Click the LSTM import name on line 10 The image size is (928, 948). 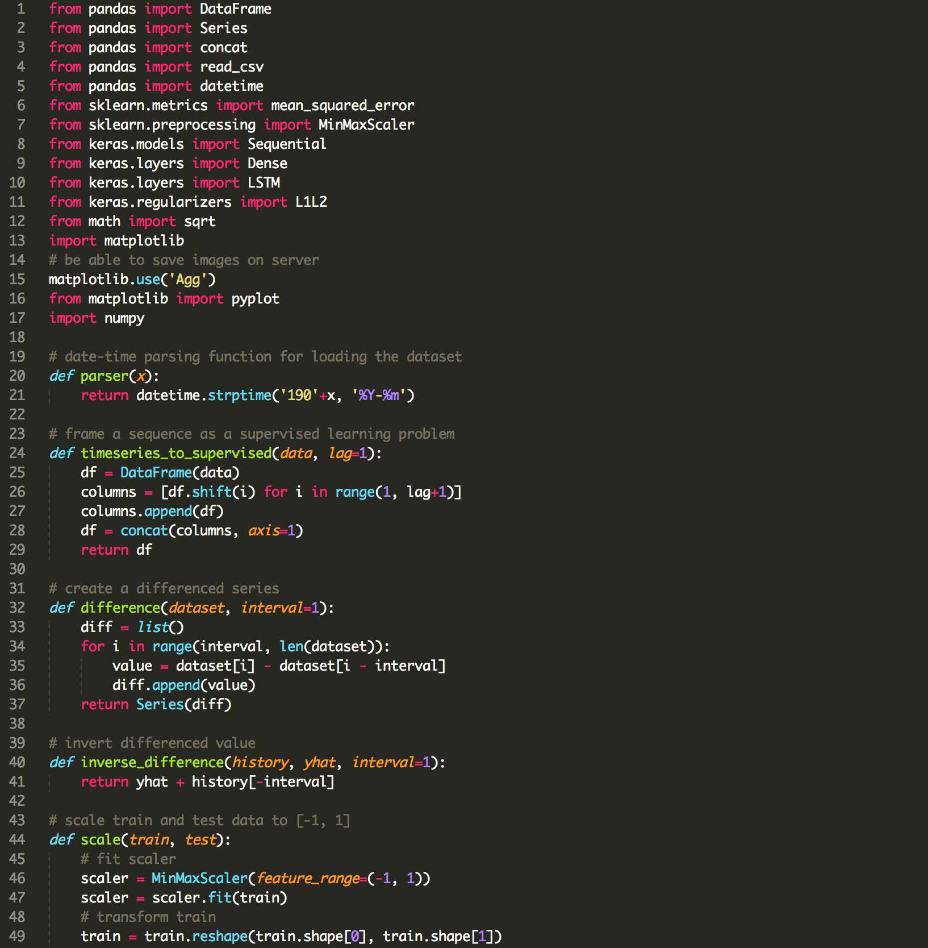pos(264,183)
